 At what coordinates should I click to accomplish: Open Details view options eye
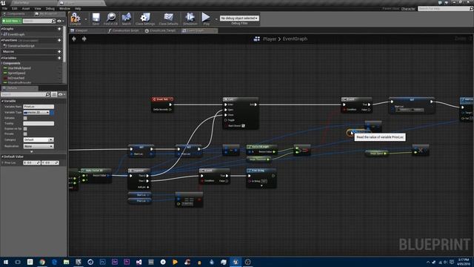[61, 94]
